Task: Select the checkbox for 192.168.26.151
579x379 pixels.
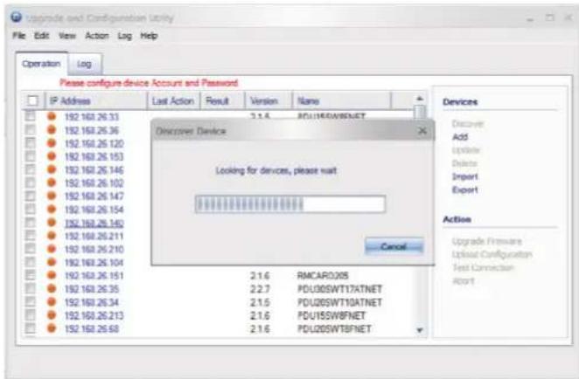Action: (x=30, y=275)
